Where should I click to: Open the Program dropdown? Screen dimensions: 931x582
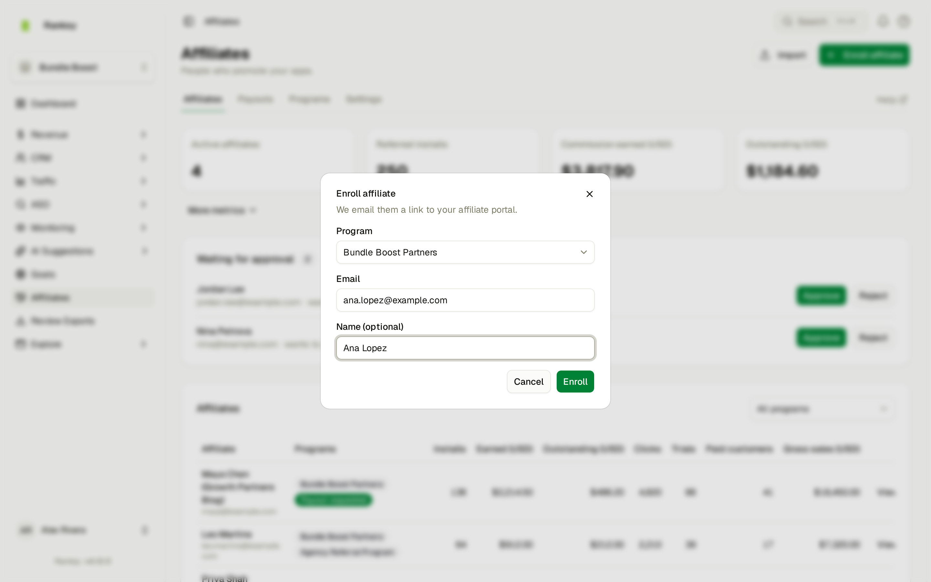click(465, 252)
